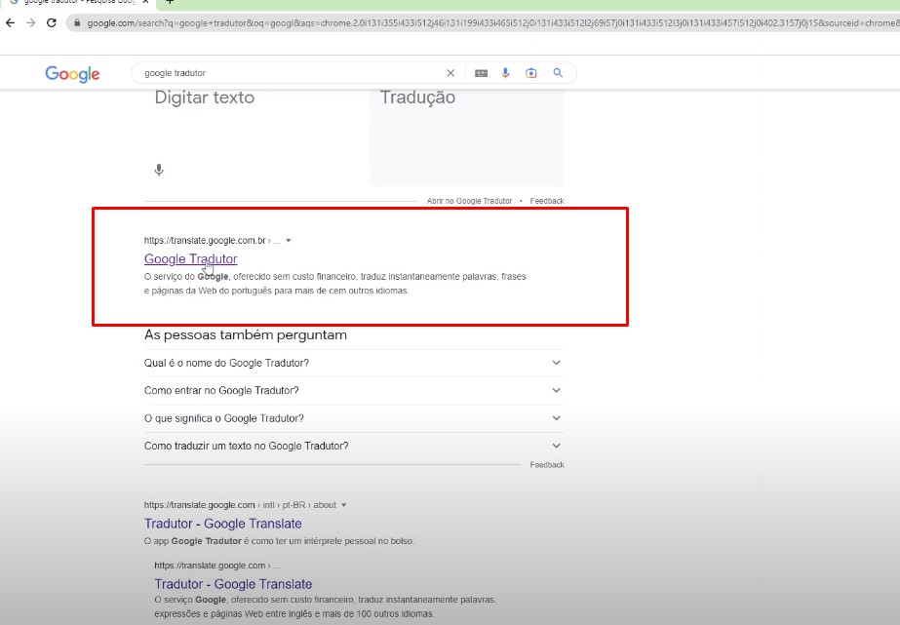The image size is (900, 625).
Task: Expand Como traduzir um texto no Google Tradutor?
Action: coord(354,446)
